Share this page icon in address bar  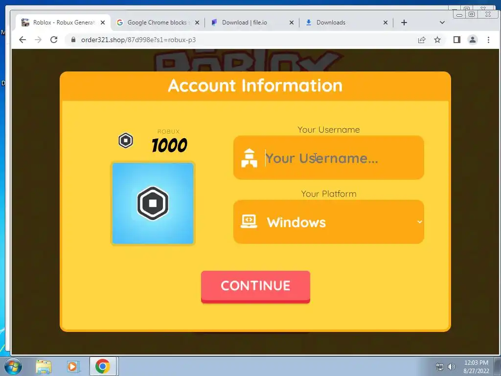point(422,40)
